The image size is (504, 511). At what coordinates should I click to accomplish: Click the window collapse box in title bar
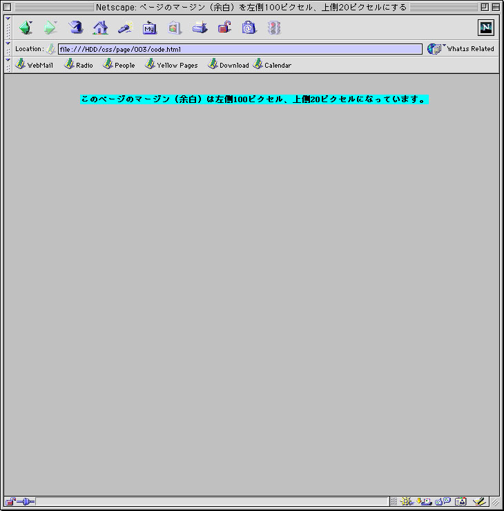496,7
